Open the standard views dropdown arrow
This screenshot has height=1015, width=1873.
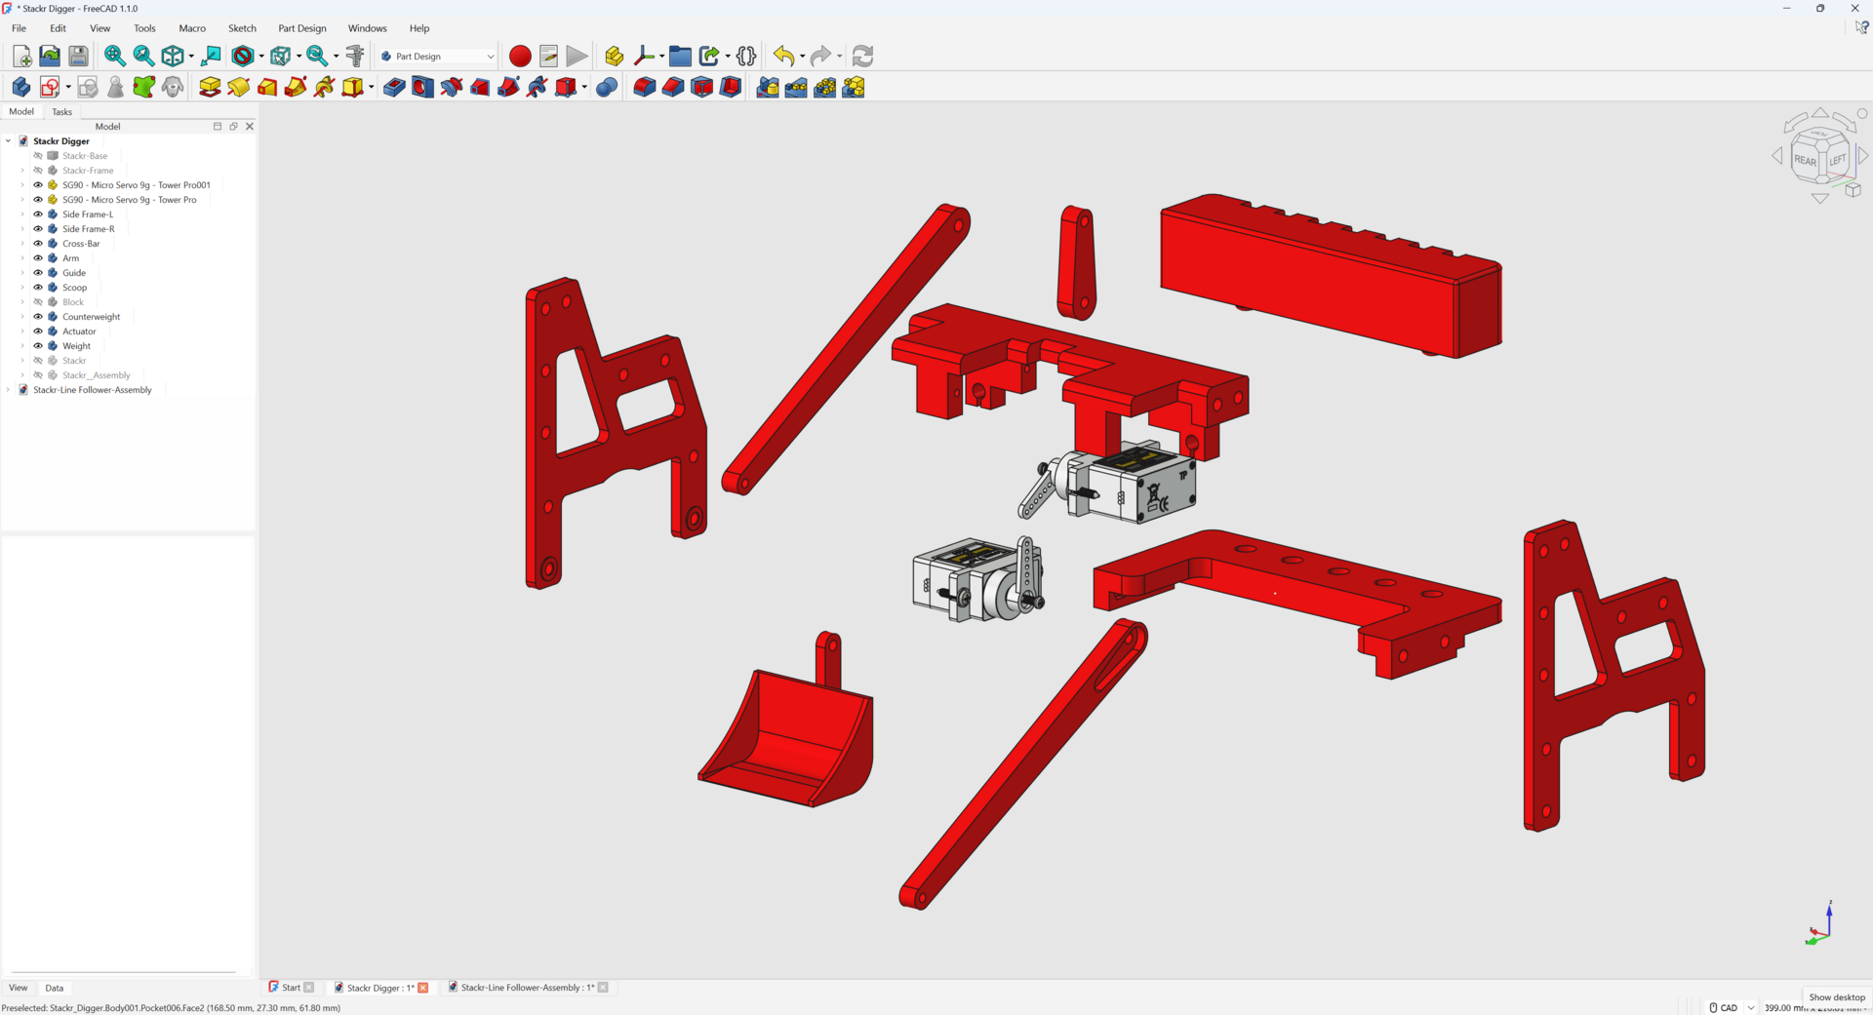(x=191, y=57)
